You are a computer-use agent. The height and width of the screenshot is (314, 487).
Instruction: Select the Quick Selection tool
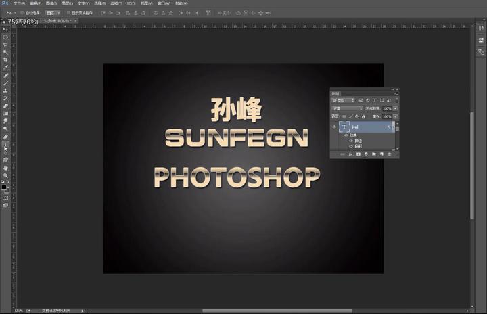pyautogui.click(x=5, y=52)
